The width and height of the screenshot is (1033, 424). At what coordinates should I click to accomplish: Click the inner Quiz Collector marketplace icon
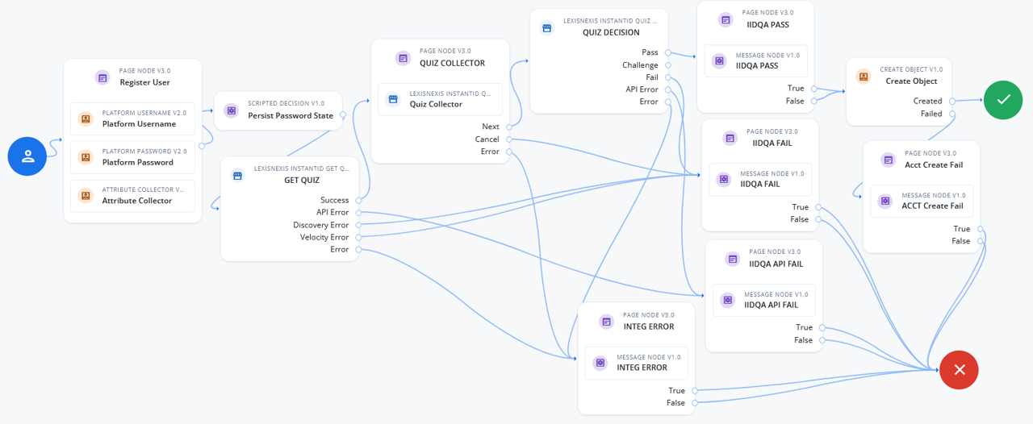393,99
